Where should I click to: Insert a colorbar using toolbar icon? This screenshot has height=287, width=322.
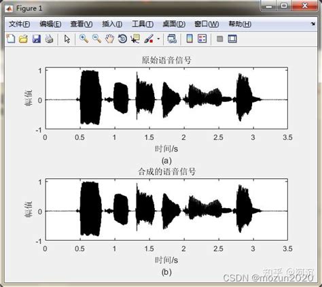tap(190, 39)
